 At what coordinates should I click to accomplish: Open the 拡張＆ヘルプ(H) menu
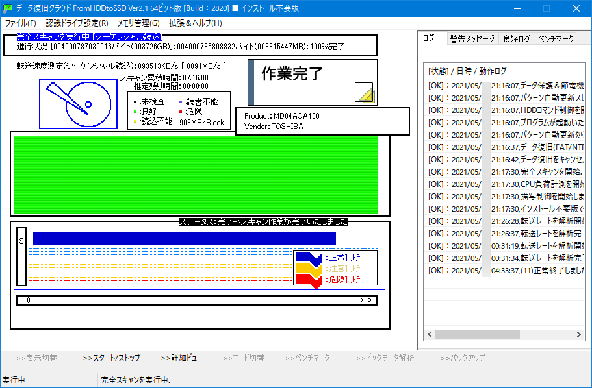click(195, 23)
